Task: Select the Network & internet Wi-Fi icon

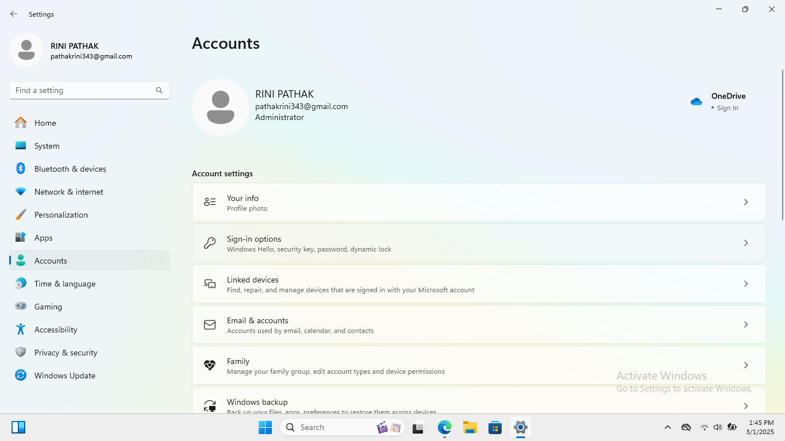Action: click(21, 192)
